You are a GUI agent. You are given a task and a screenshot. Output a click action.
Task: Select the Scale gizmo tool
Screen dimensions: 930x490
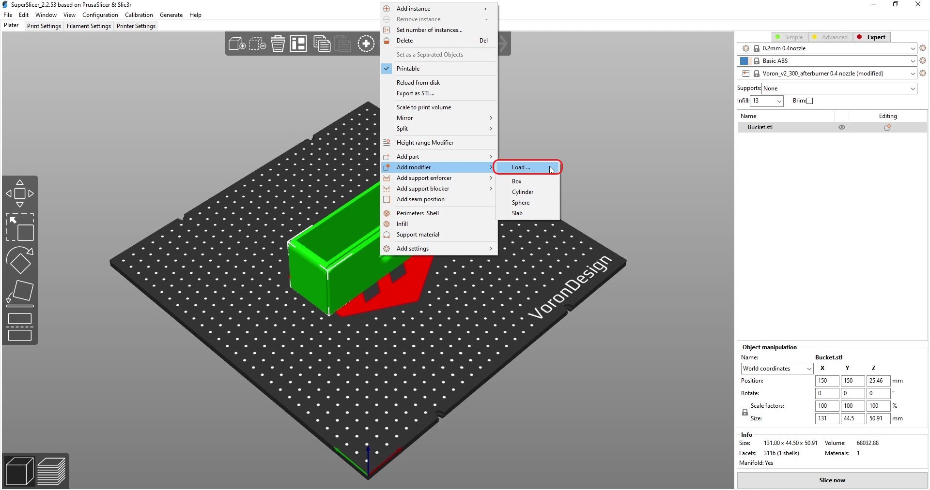pos(20,227)
